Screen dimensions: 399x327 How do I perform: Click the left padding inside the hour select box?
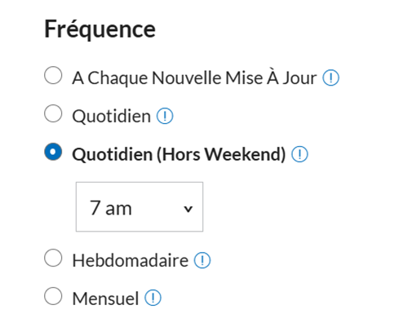click(82, 207)
